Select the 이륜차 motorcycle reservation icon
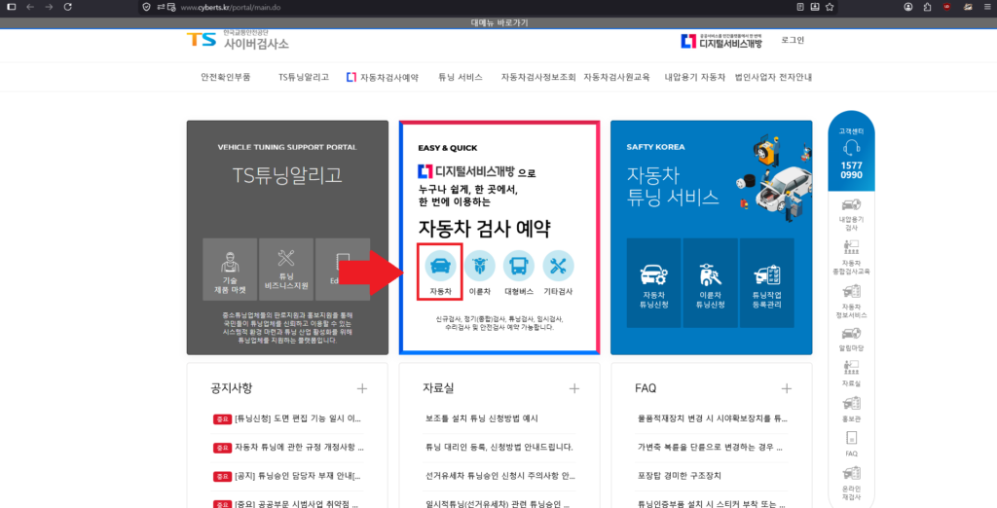997x508 pixels. [479, 266]
